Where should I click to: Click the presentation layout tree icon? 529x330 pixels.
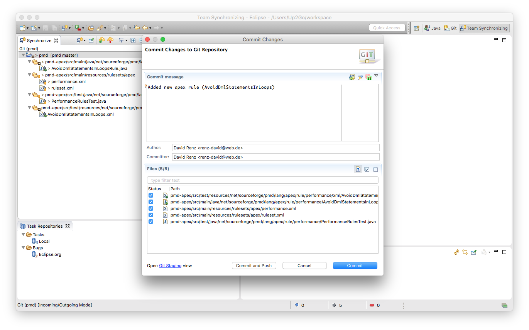pos(121,40)
